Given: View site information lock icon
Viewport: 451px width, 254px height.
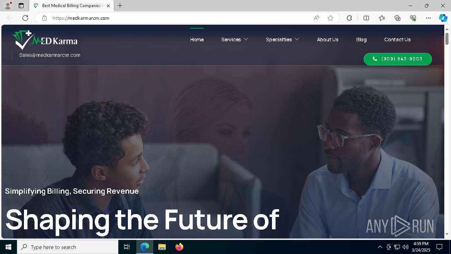Looking at the screenshot, I should [x=44, y=18].
